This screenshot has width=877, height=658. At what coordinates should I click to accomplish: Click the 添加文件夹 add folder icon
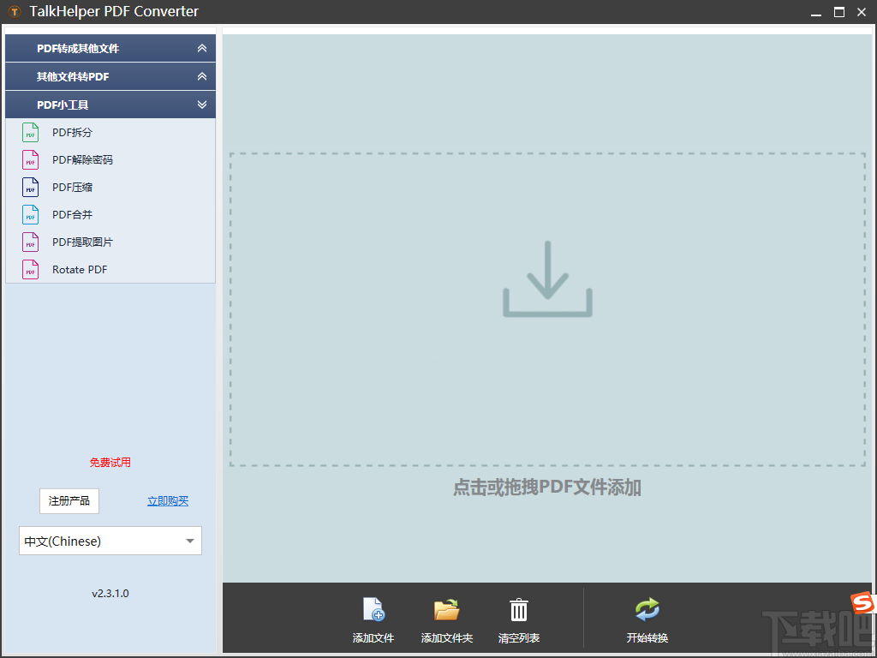point(445,608)
